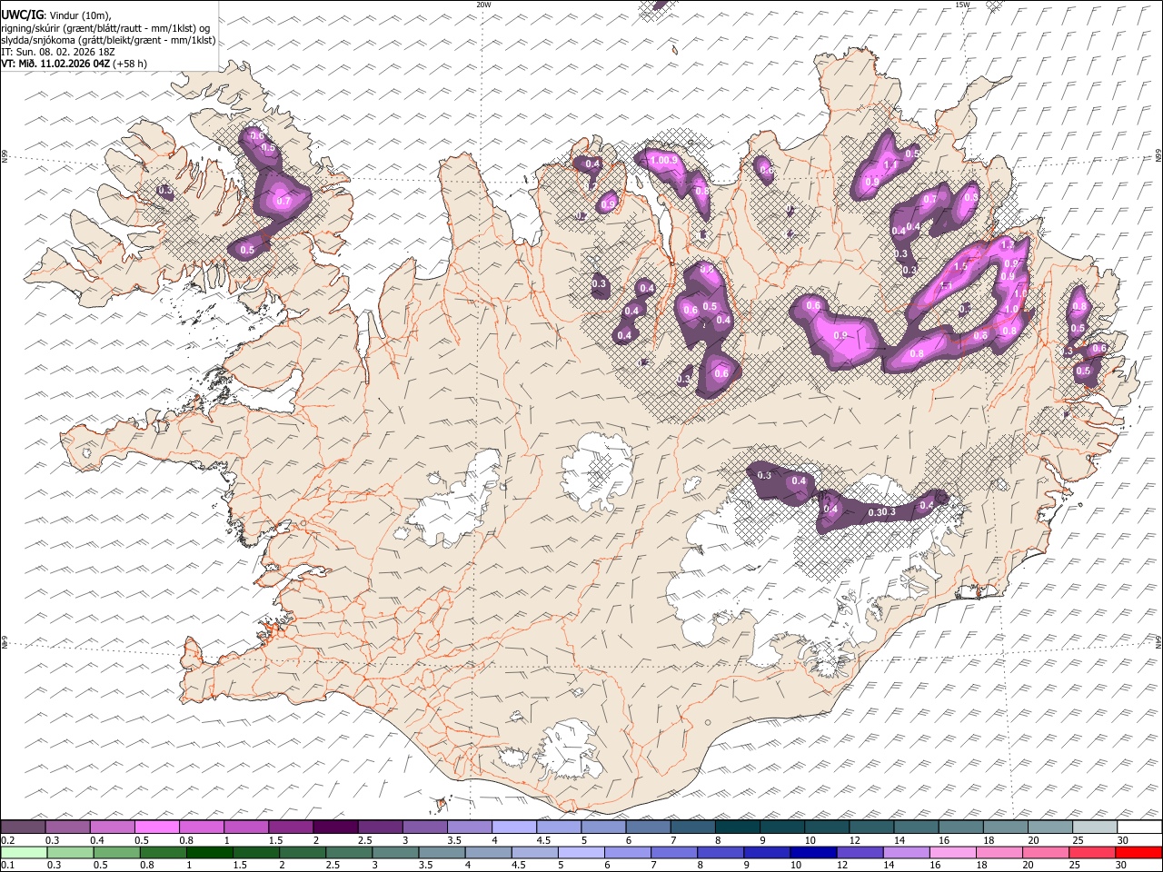Pick the lavender 4 swatch, top legend row
The image size is (1163, 872).
pyautogui.click(x=513, y=827)
